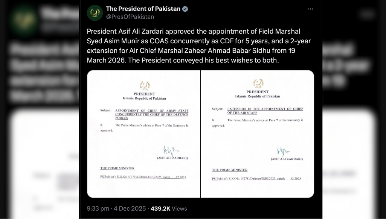Click the blurred background options icon at top right
Screen dimensions: 386x219
coord(366,14)
